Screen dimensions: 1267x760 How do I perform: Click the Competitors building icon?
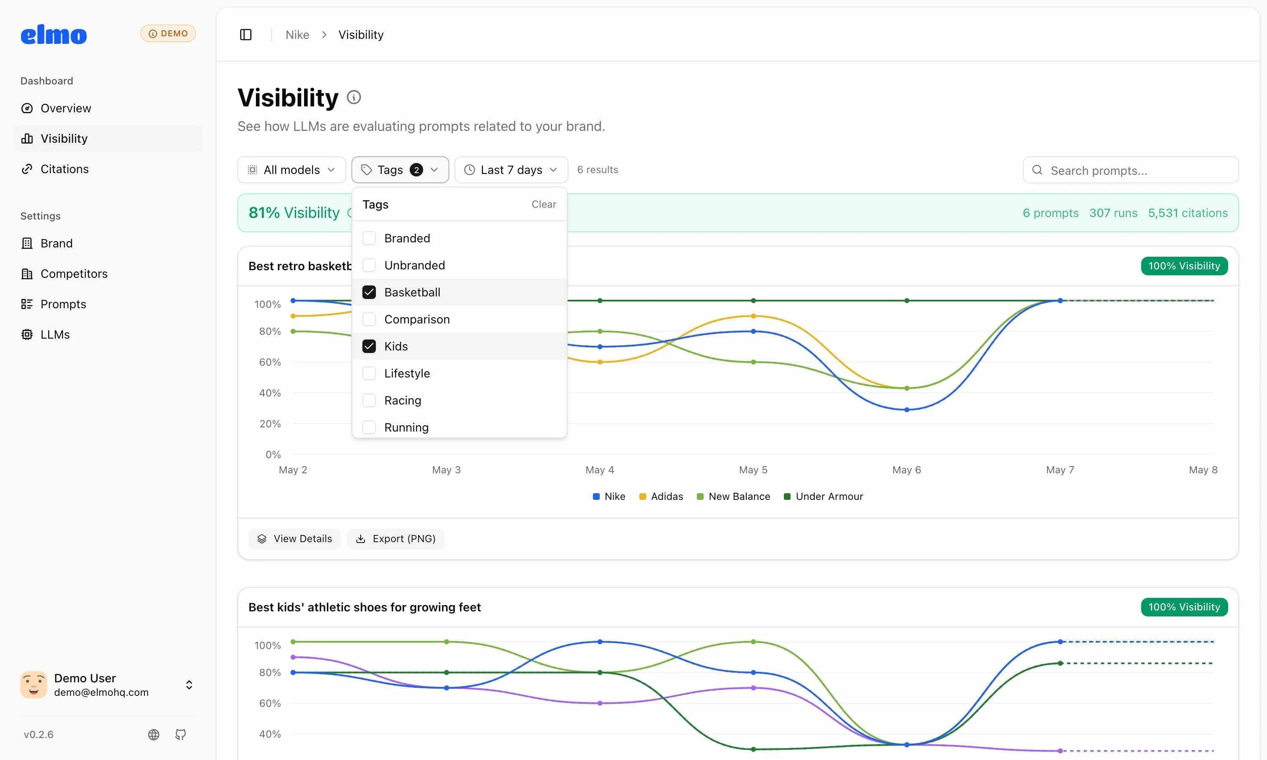(x=27, y=274)
